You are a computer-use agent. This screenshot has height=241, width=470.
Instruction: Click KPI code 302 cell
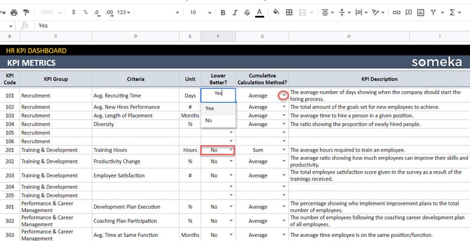(x=10, y=221)
